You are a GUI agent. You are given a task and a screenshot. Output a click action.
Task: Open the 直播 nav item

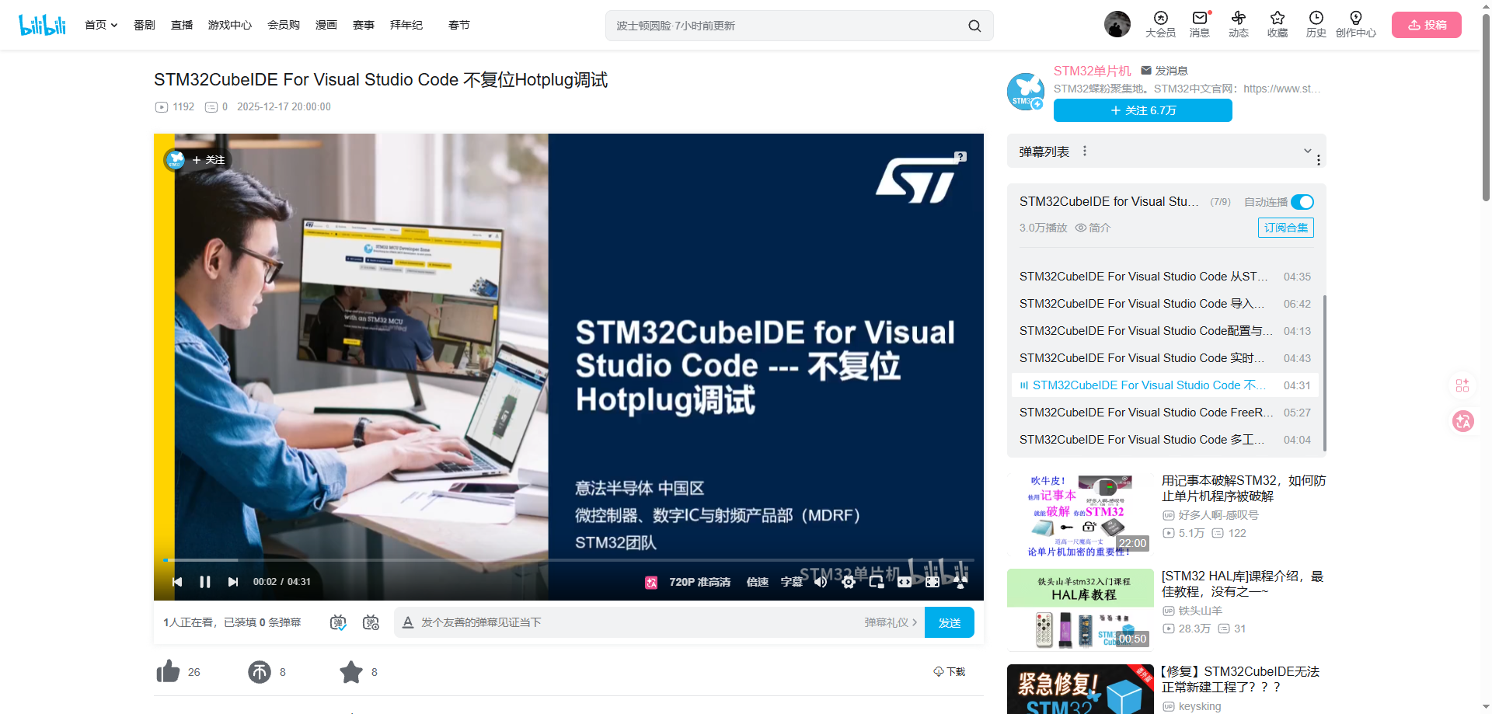coord(182,25)
